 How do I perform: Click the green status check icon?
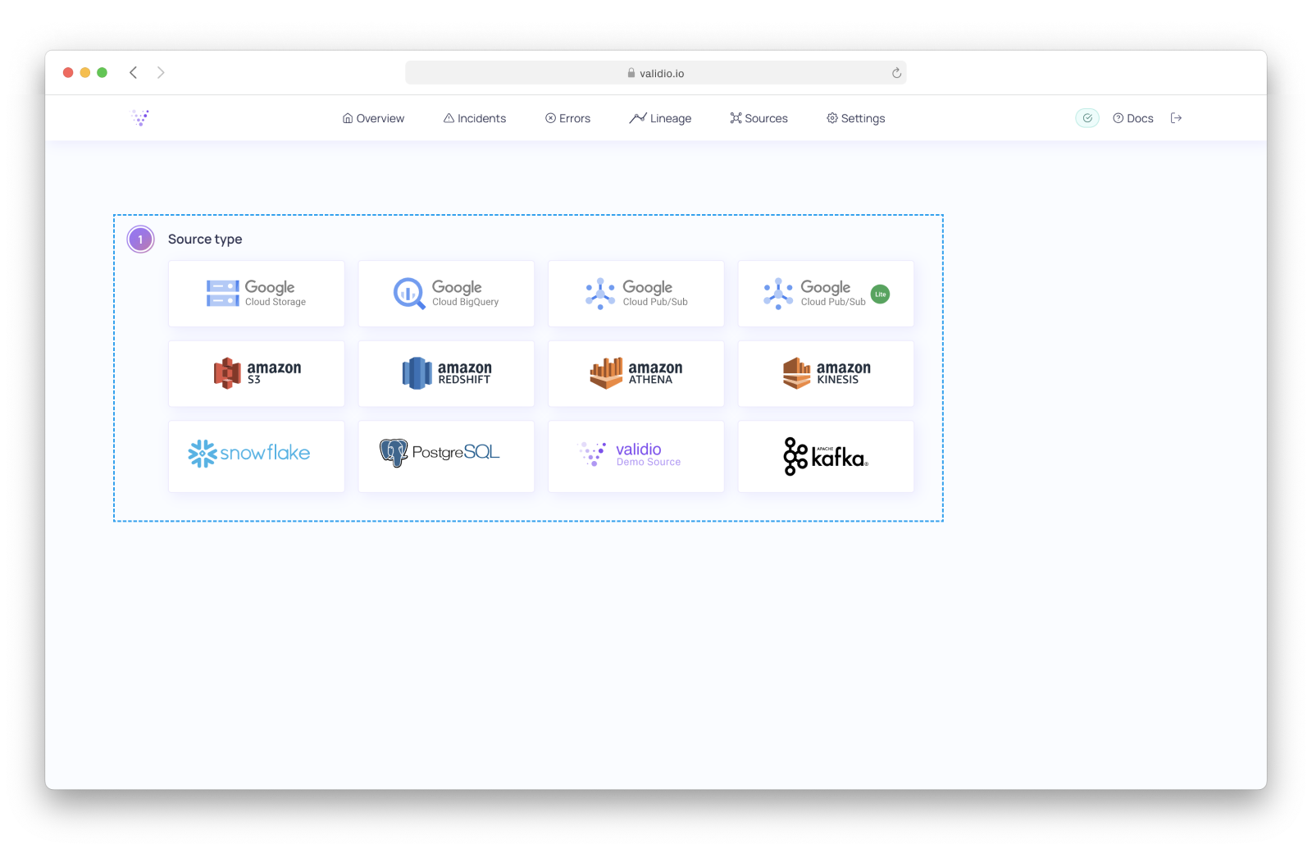[x=1087, y=118]
